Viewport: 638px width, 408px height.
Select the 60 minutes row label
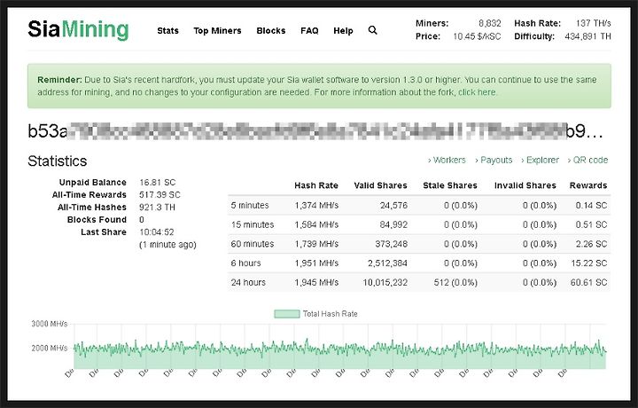[253, 244]
